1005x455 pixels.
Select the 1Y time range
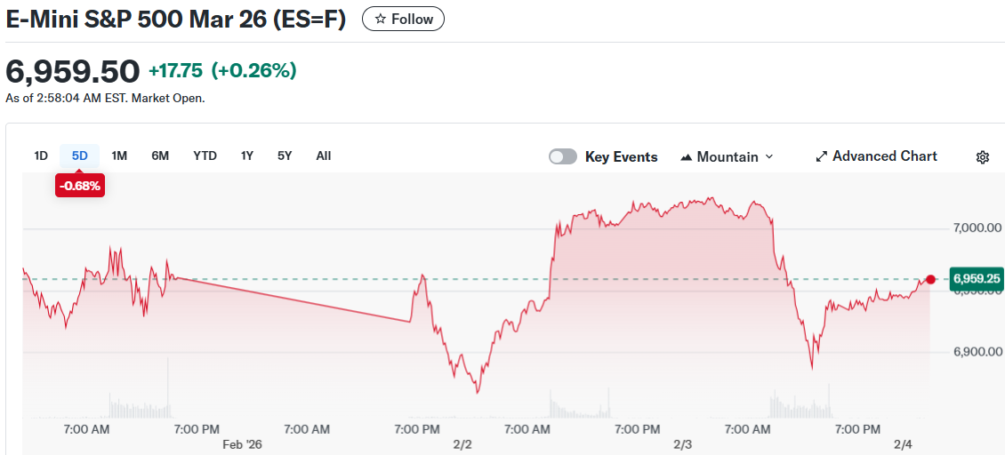(247, 156)
